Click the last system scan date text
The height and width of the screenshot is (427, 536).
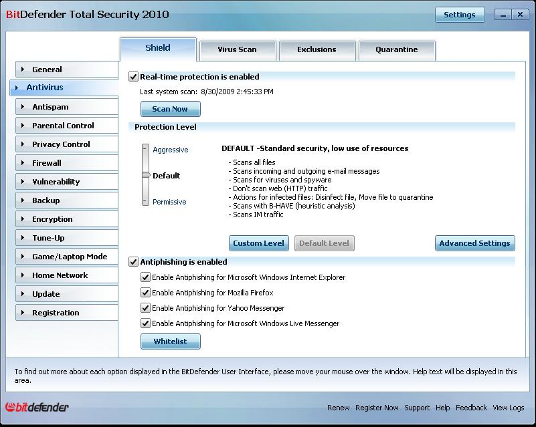tap(238, 92)
